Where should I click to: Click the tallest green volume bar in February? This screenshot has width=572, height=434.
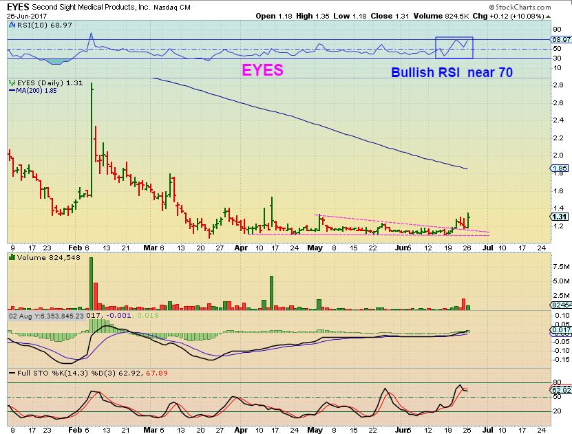(91, 283)
